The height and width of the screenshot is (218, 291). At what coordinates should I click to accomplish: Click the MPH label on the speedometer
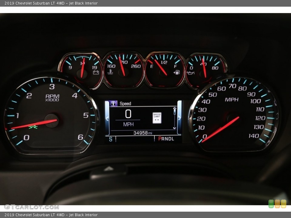[232, 100]
